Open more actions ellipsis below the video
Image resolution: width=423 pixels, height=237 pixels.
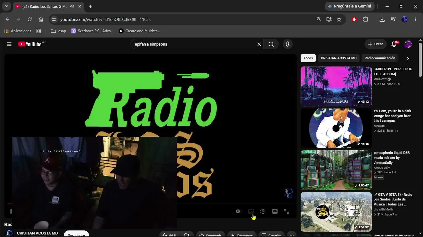(x=291, y=235)
